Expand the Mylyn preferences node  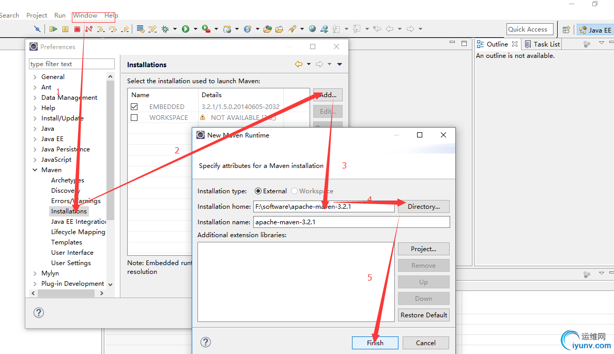click(35, 273)
